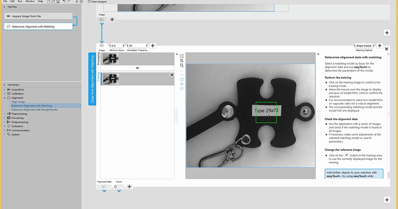This screenshot has height=209, width=398.
Task: Open the Help menu
Action: click(x=40, y=1)
